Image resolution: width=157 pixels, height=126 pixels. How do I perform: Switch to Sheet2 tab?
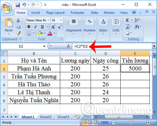click(46, 117)
